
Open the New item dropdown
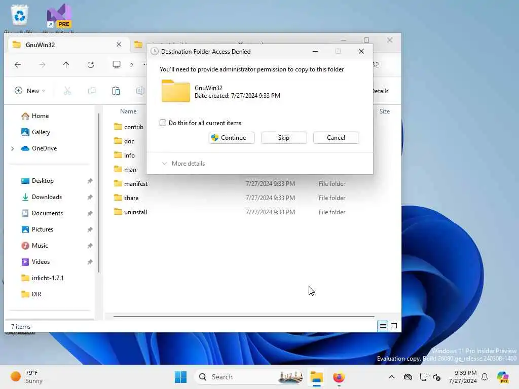coord(30,91)
